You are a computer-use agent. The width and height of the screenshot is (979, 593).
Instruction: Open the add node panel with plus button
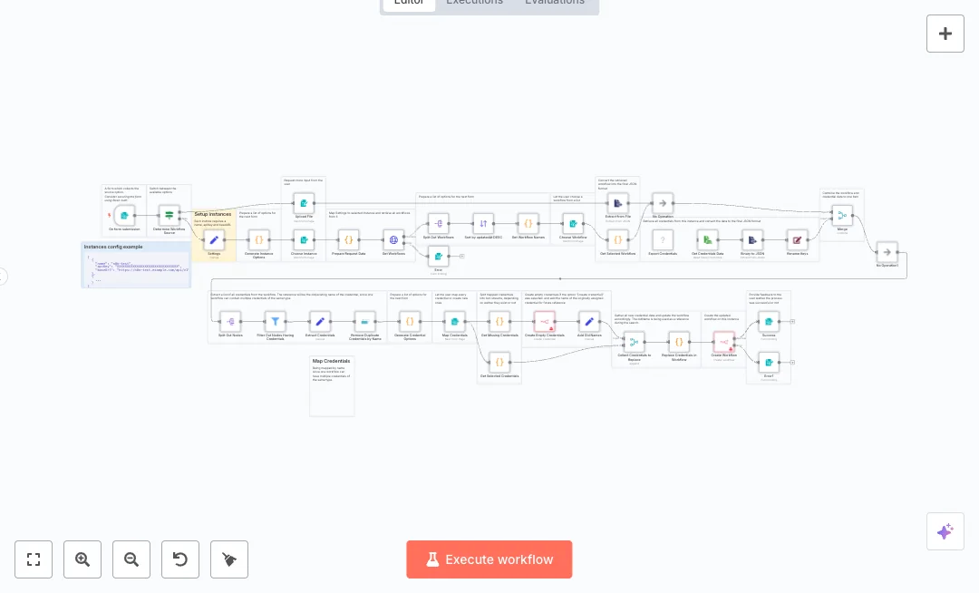pyautogui.click(x=945, y=34)
